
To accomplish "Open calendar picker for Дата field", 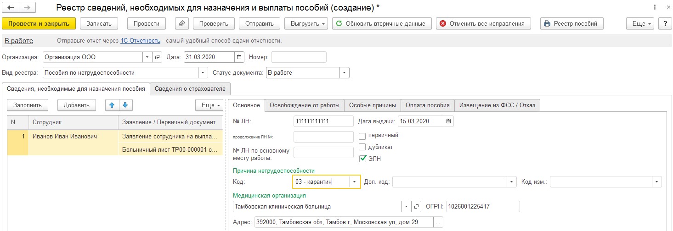I will pos(239,57).
